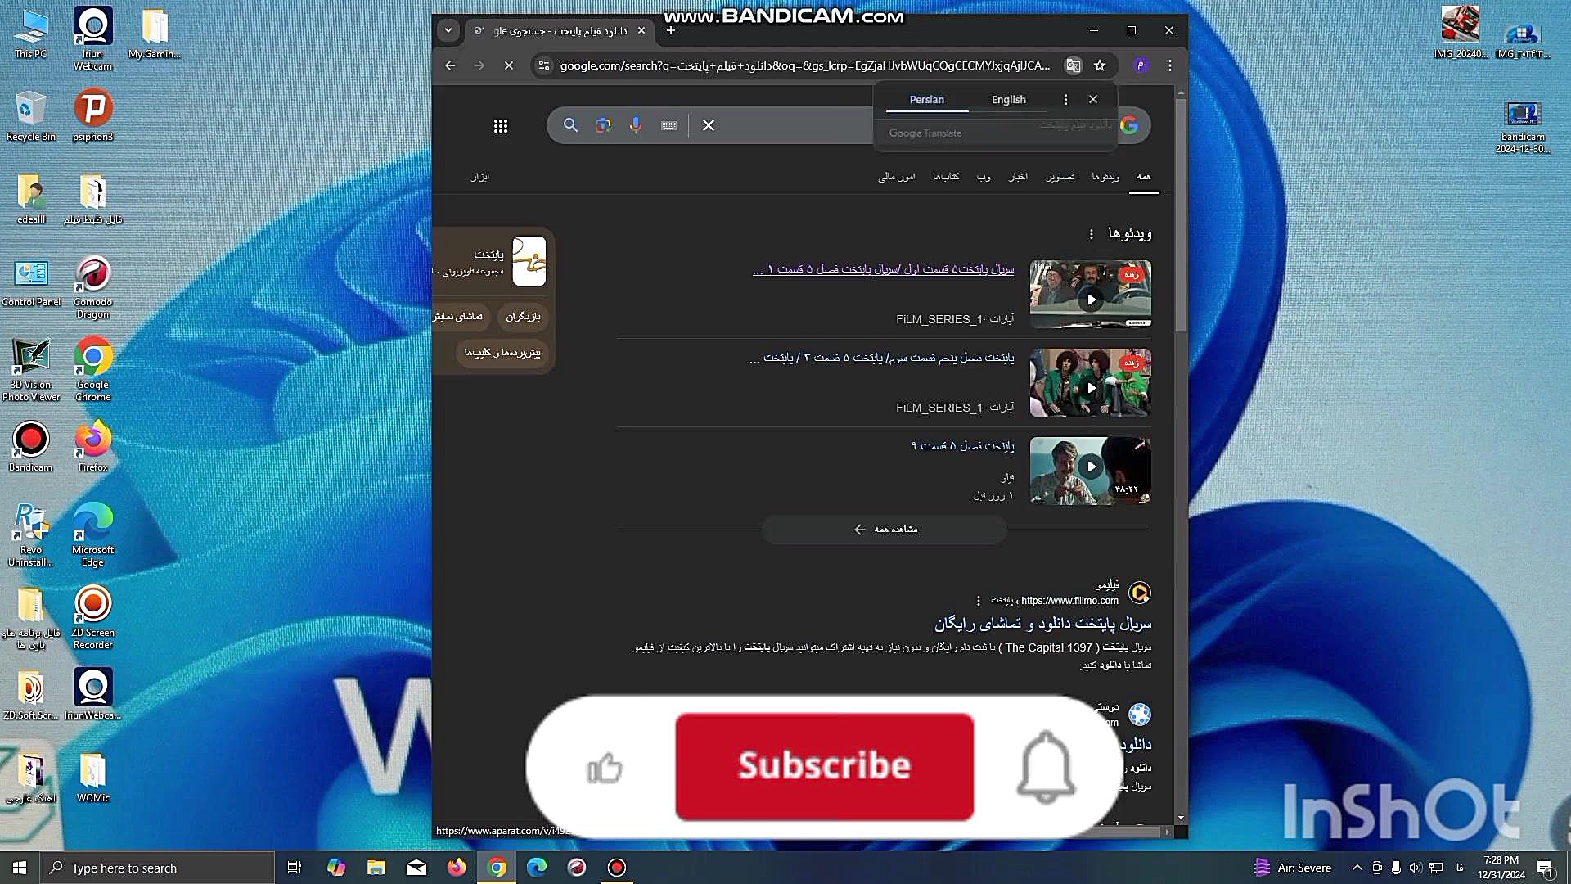Click مشاهده همه view all button

885,530
